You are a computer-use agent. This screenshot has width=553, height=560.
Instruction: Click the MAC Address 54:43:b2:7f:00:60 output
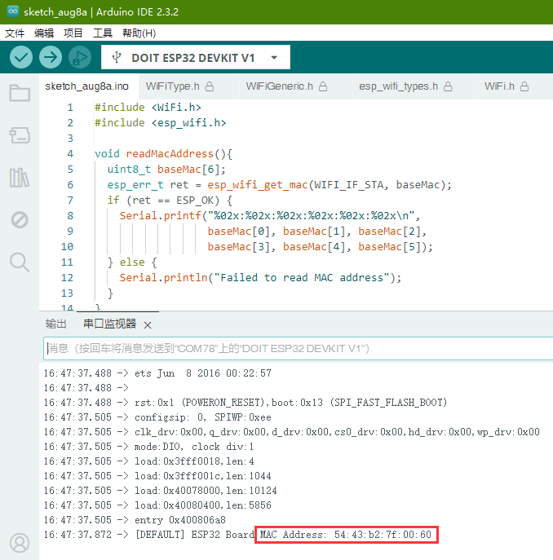pyautogui.click(x=346, y=534)
